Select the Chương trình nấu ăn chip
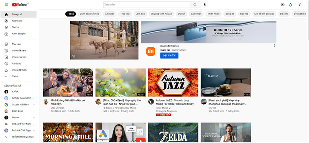309x143 pixels. (x=161, y=14)
